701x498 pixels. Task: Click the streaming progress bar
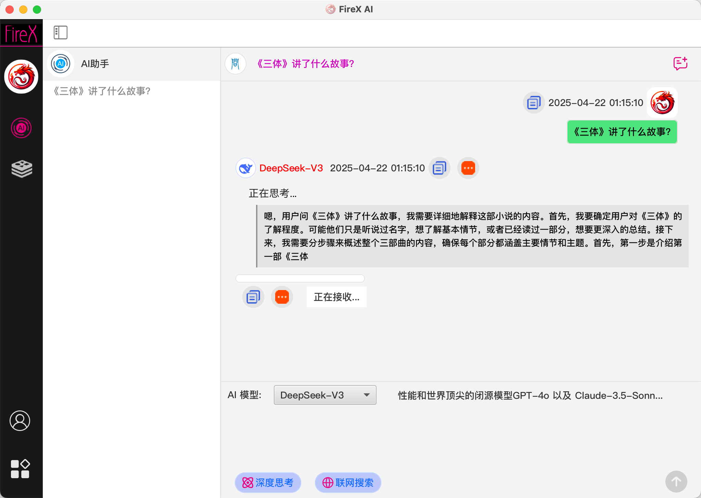point(300,278)
